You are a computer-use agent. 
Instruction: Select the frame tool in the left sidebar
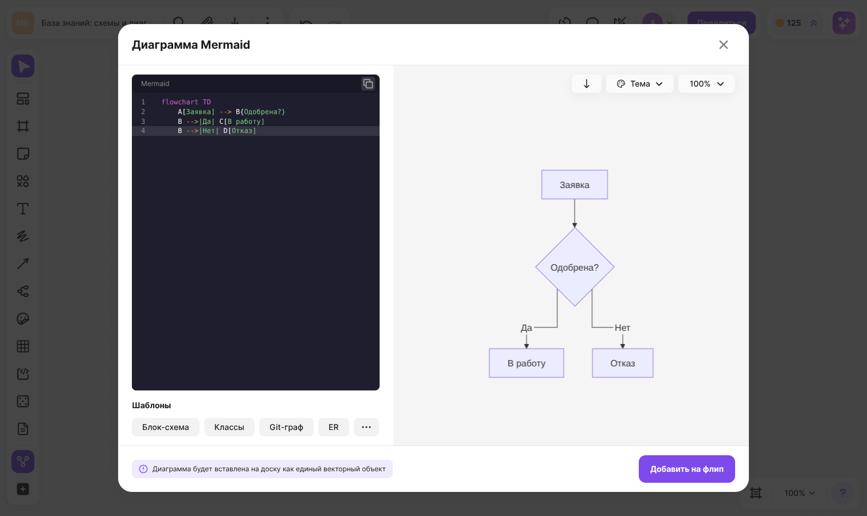[23, 126]
